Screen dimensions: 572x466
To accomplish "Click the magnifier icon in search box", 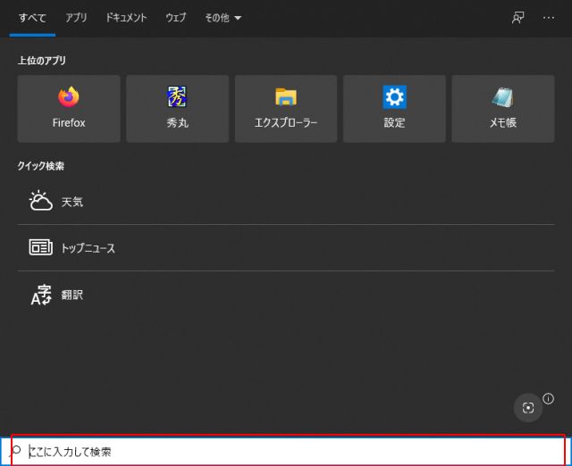I will (15, 452).
